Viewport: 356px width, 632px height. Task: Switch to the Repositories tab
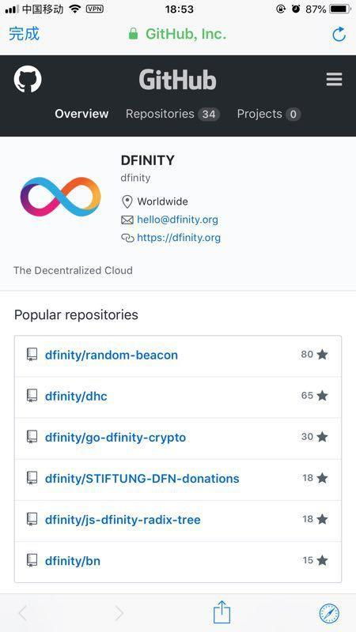172,114
